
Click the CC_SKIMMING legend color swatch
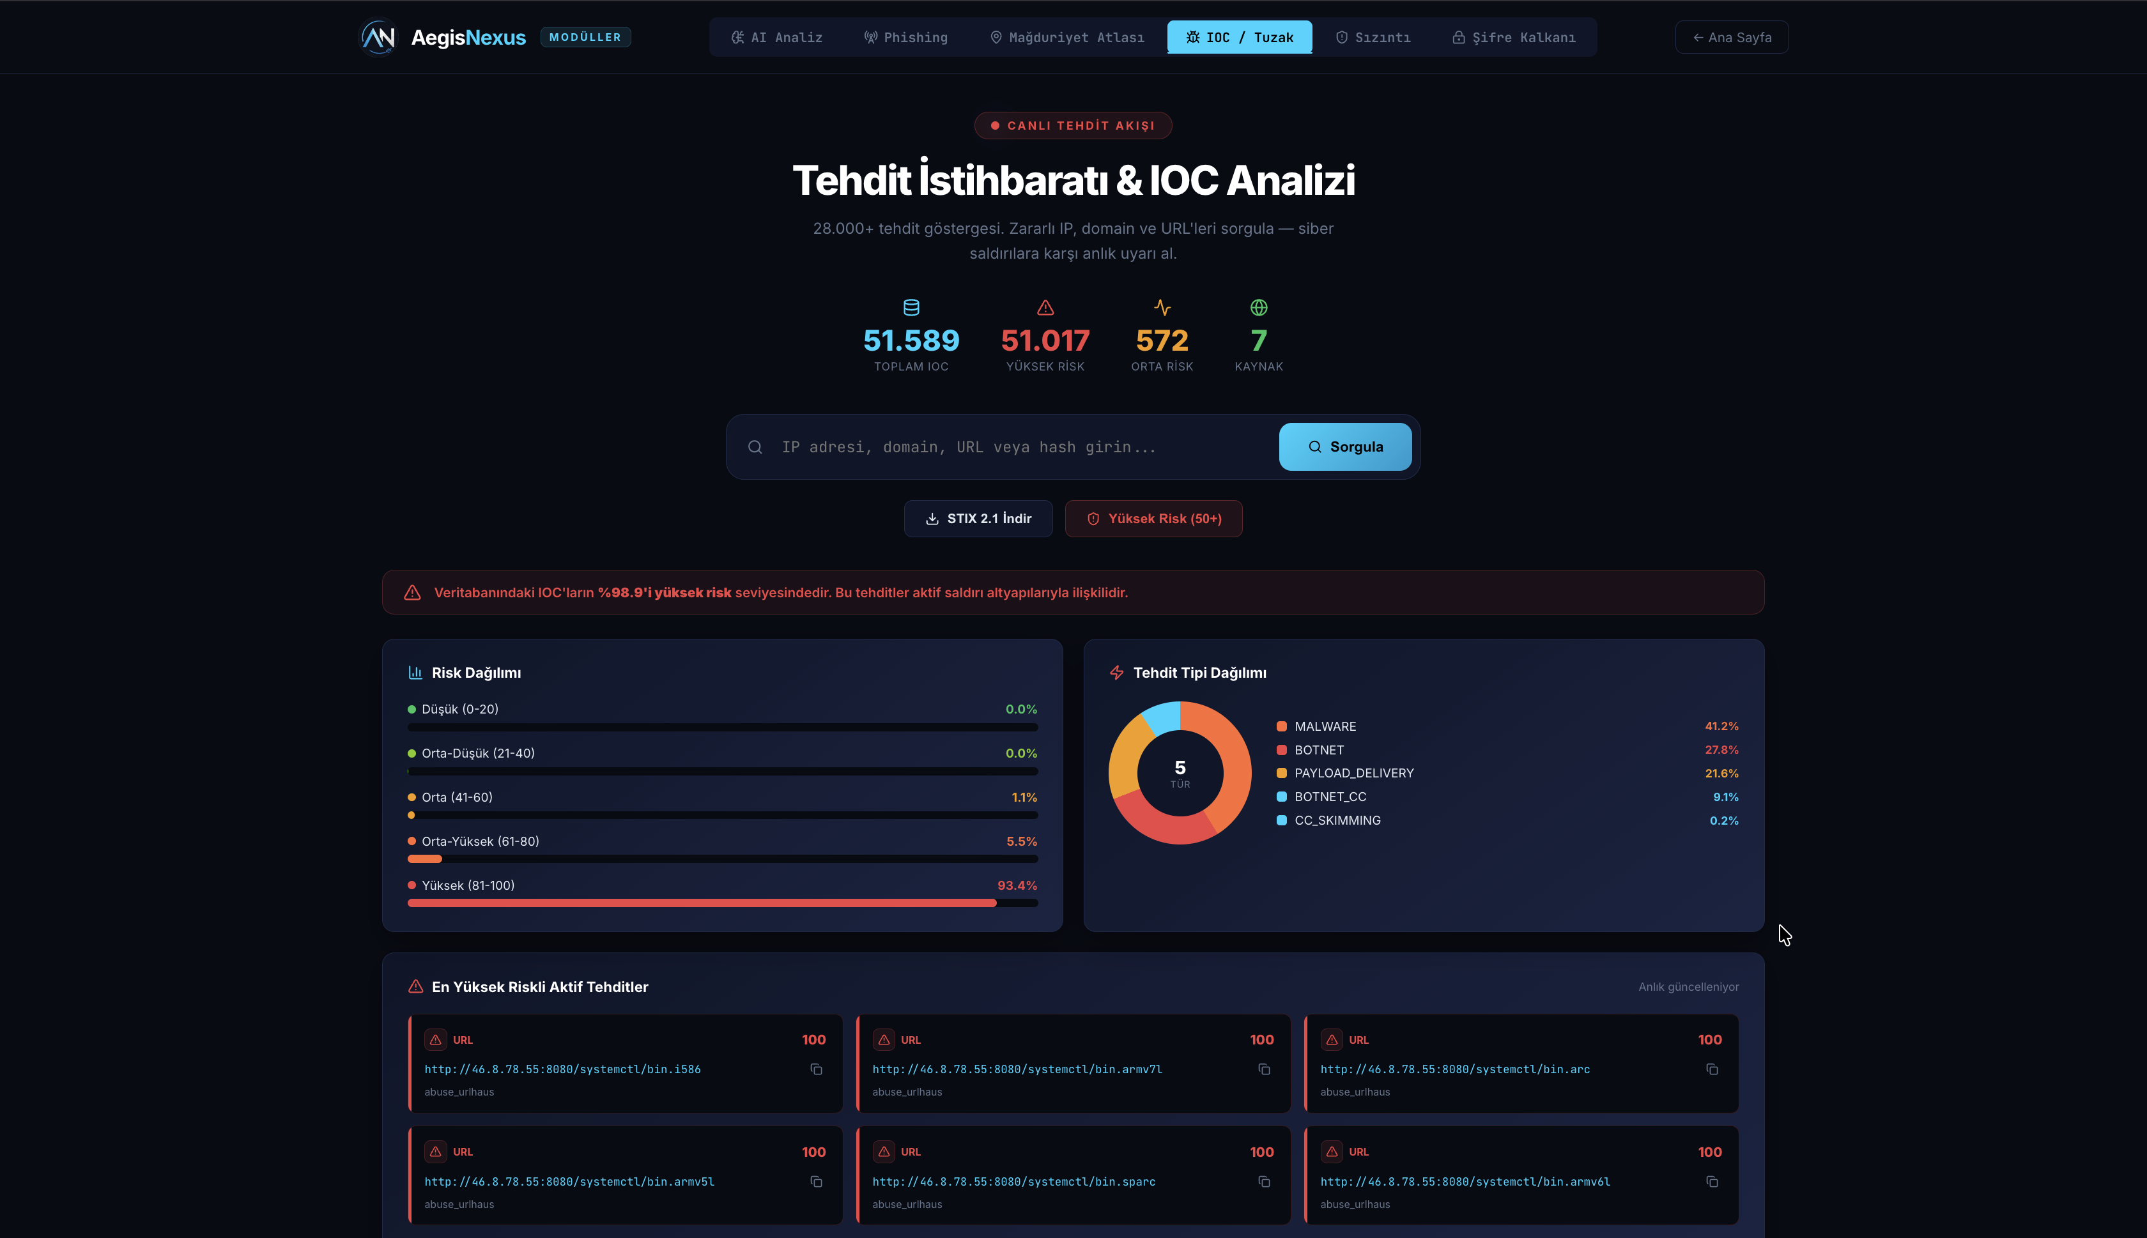pyautogui.click(x=1281, y=820)
